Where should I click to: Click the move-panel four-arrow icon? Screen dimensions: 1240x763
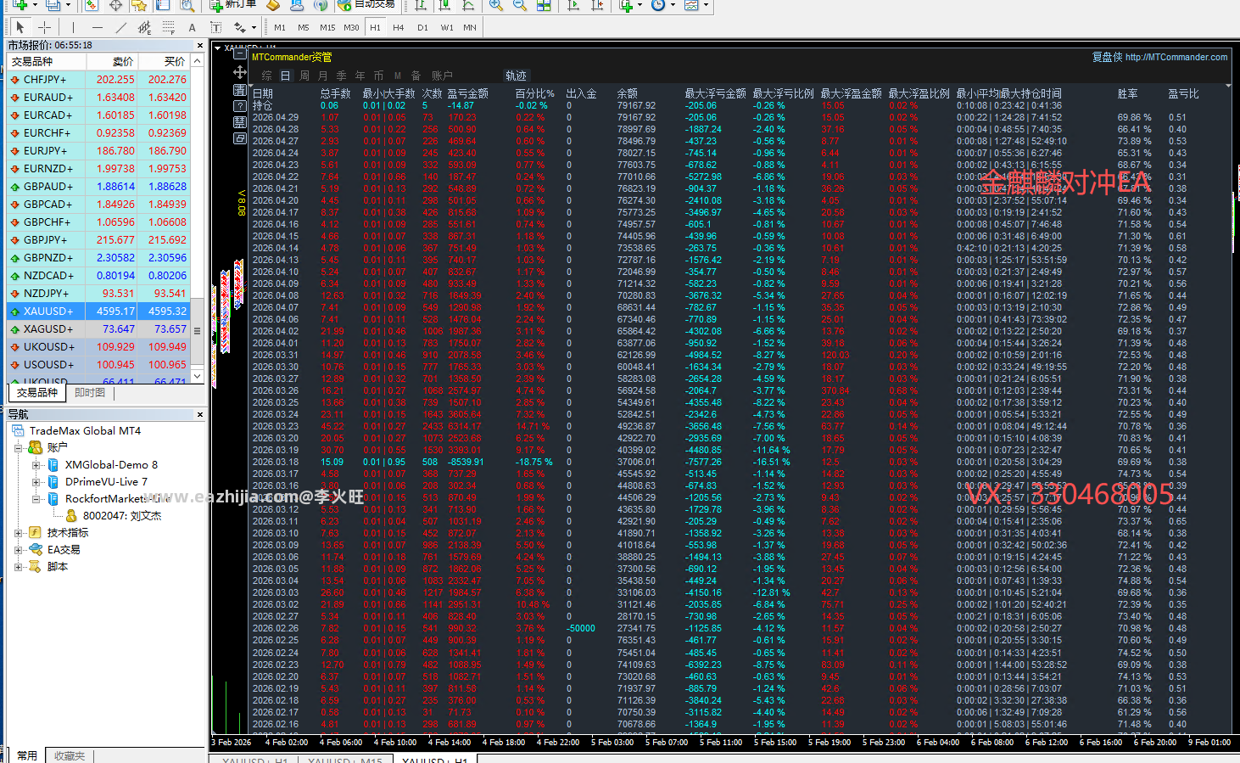coord(240,72)
